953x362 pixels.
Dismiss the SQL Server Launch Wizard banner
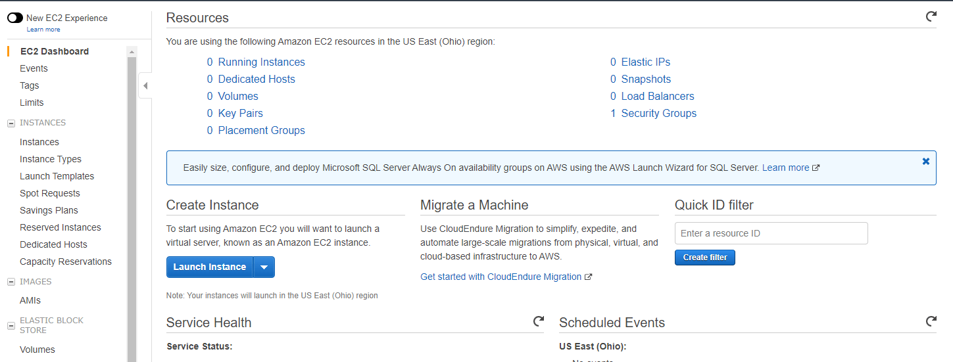click(925, 161)
